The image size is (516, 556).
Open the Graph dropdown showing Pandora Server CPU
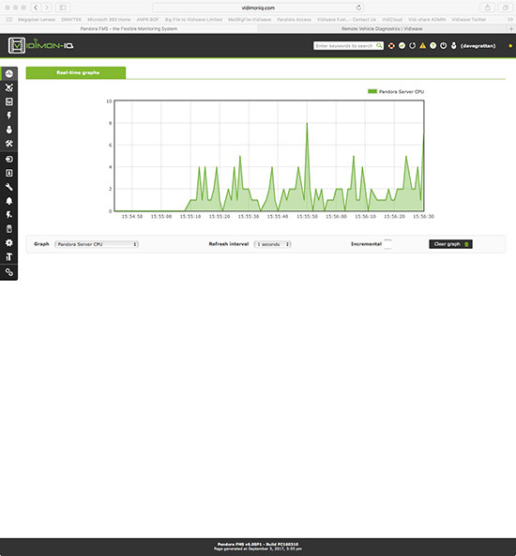pos(97,244)
